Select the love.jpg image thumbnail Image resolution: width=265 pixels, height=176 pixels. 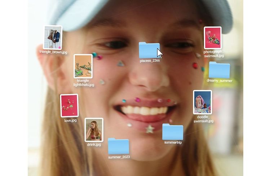coord(69,106)
